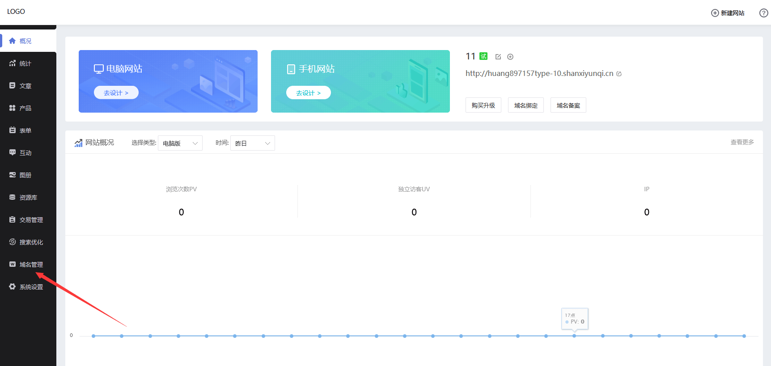Click the 搜索优化 SEO icon
This screenshot has height=366, width=771.
[13, 242]
